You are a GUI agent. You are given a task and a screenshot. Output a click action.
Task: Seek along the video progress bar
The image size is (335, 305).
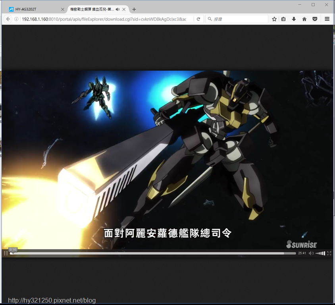tap(153, 253)
